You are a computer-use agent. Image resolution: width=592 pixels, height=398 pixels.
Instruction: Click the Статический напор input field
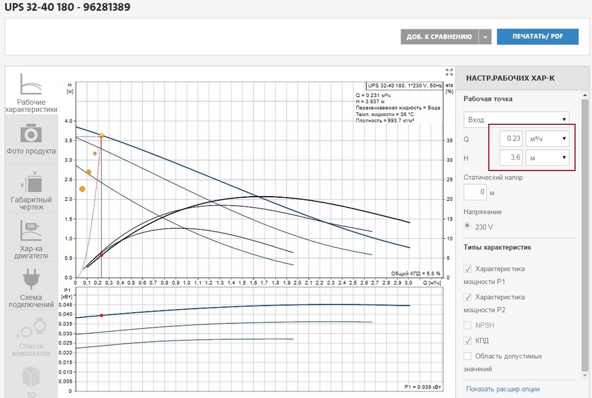pos(475,192)
